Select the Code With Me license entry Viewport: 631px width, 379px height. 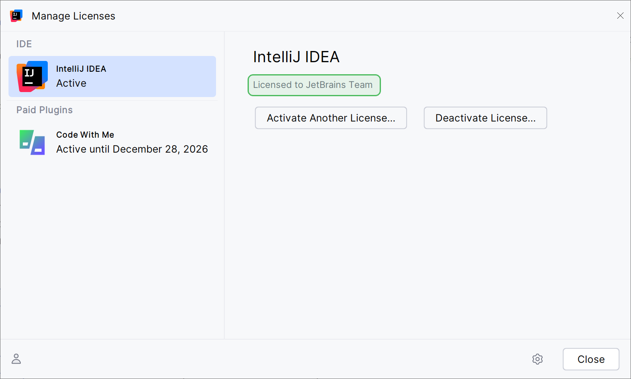tap(112, 142)
